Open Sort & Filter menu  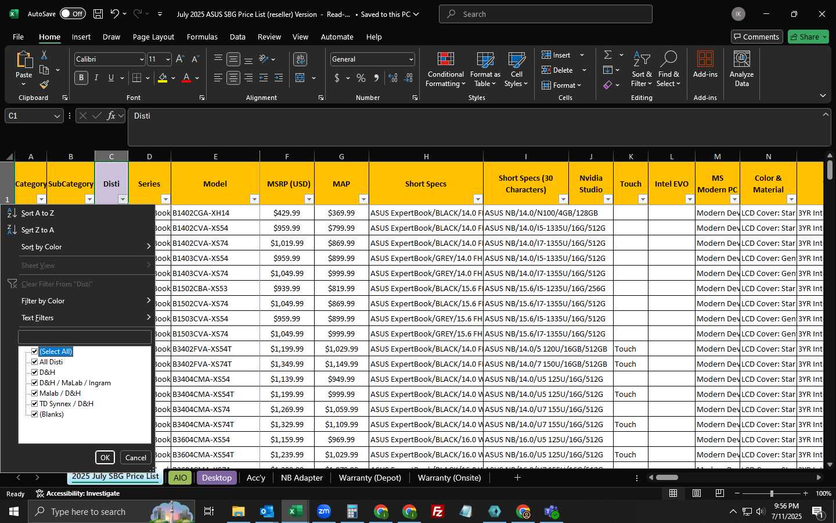642,70
